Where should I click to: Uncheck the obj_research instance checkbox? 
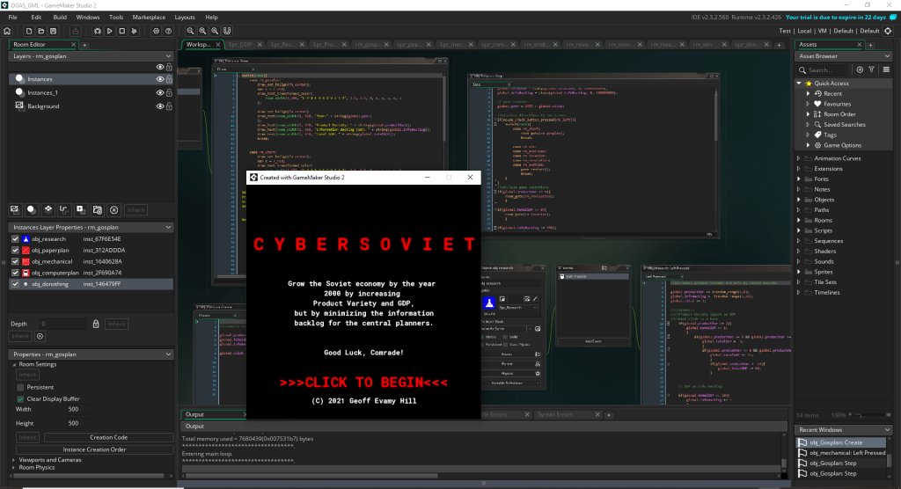(15, 239)
